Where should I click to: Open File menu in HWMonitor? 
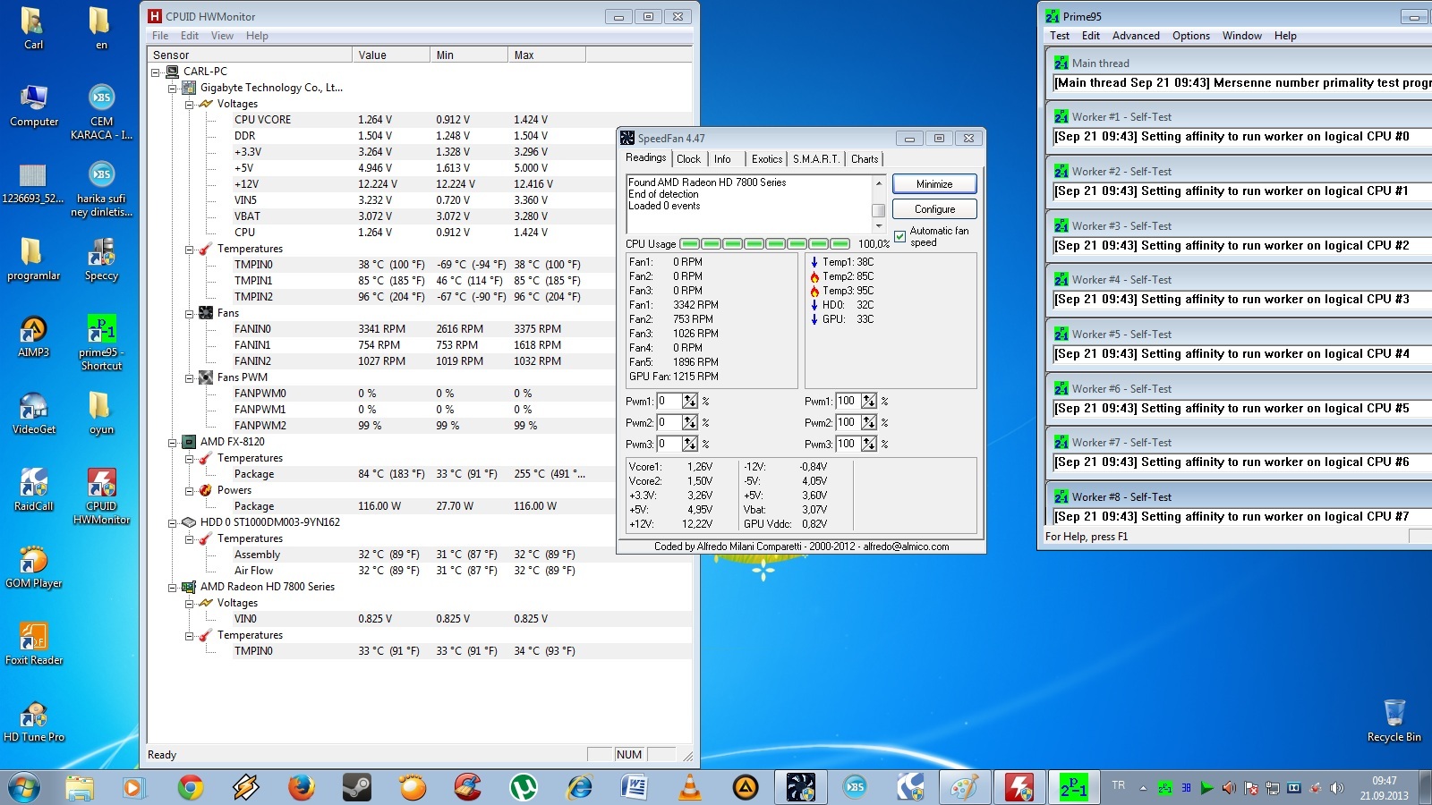(x=160, y=36)
